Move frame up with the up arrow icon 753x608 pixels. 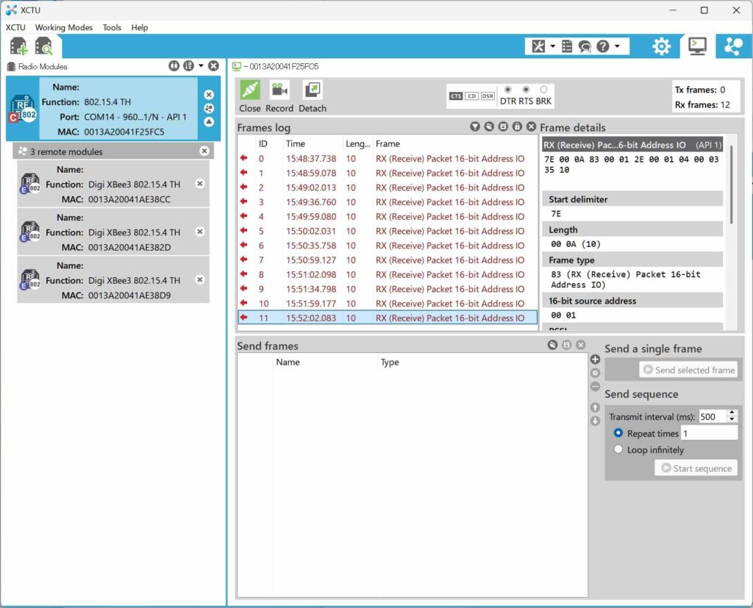coord(595,407)
